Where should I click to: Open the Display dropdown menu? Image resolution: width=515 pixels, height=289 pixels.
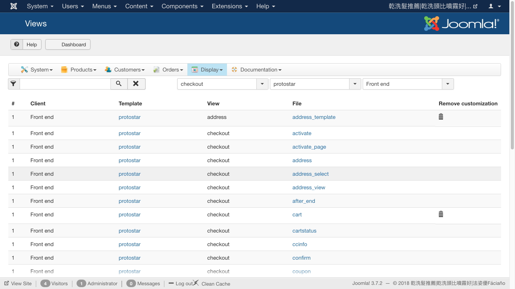pos(207,70)
